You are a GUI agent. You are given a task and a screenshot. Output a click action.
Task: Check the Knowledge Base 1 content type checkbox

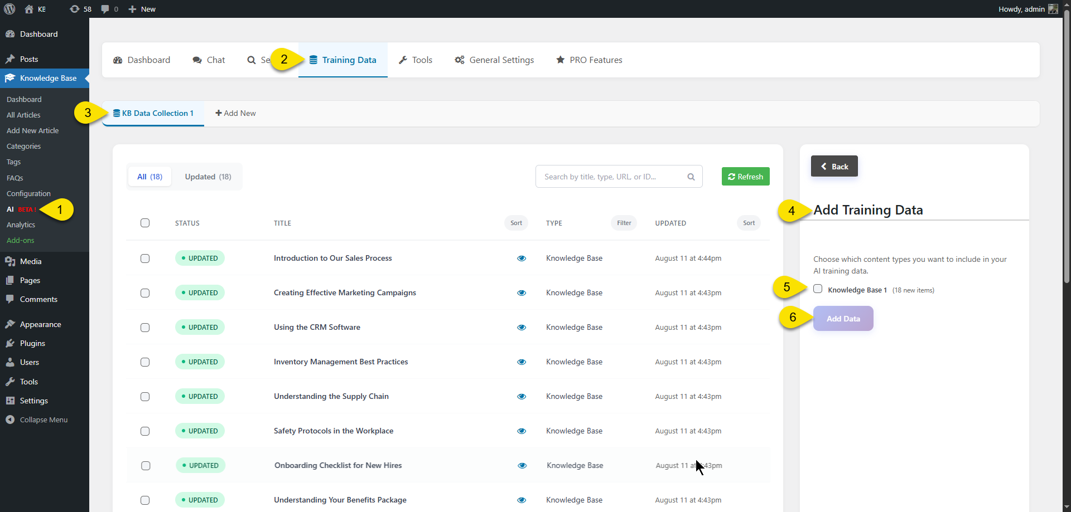(x=818, y=289)
